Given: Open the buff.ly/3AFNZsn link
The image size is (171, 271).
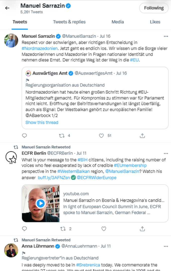Looking at the screenshot, I should coord(53,178).
